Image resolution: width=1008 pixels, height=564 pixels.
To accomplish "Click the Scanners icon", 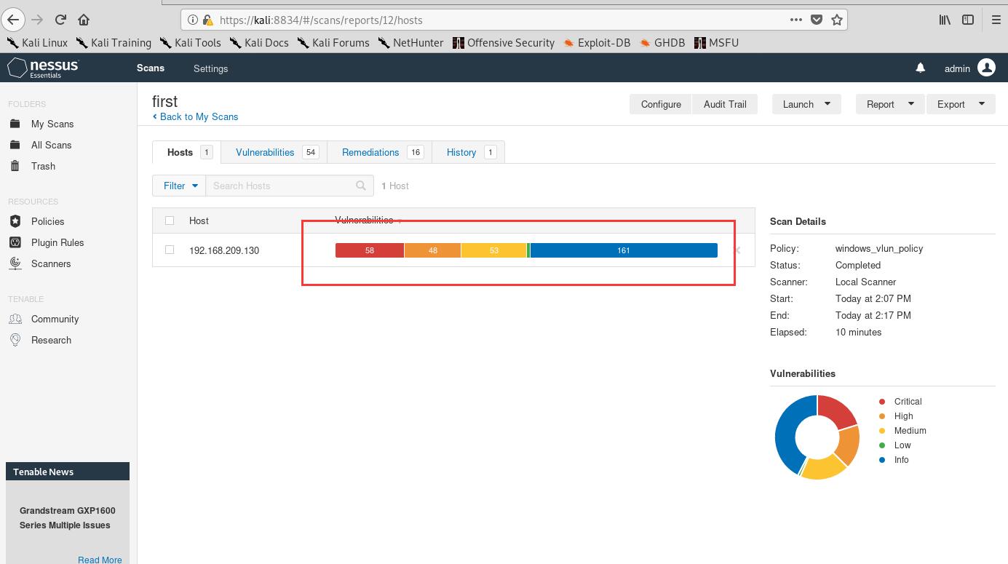I will point(15,263).
